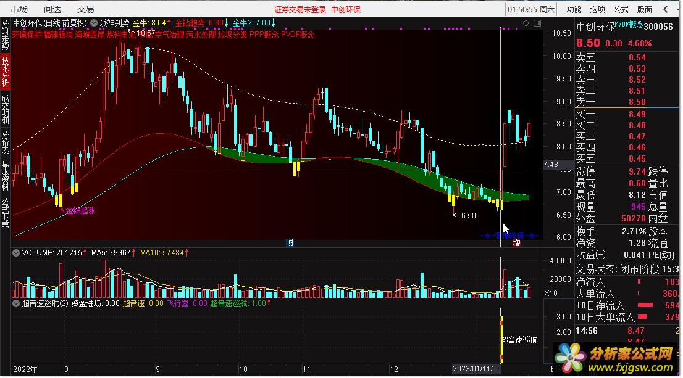683x378 pixels.
Task: Click the 福建板块 sector tag
Action: pyautogui.click(x=59, y=35)
